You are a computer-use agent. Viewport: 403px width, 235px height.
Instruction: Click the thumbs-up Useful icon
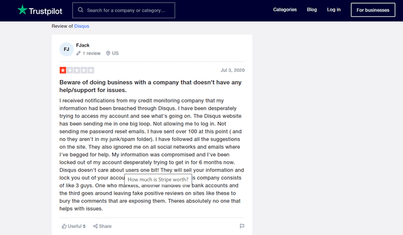coord(64,226)
